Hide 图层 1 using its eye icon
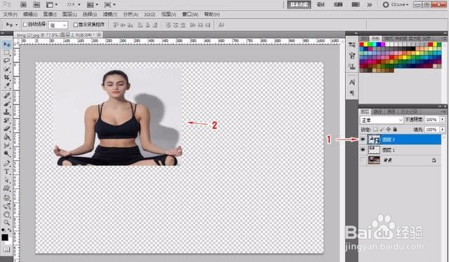449x262 pixels. [363, 150]
